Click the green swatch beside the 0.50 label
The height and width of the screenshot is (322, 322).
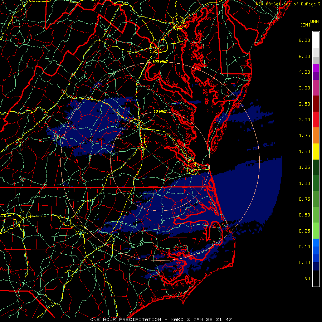(x=316, y=215)
